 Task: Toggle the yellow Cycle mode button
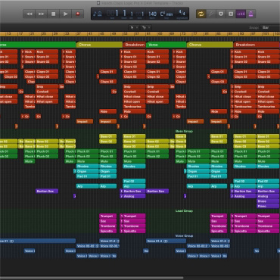pos(201,14)
